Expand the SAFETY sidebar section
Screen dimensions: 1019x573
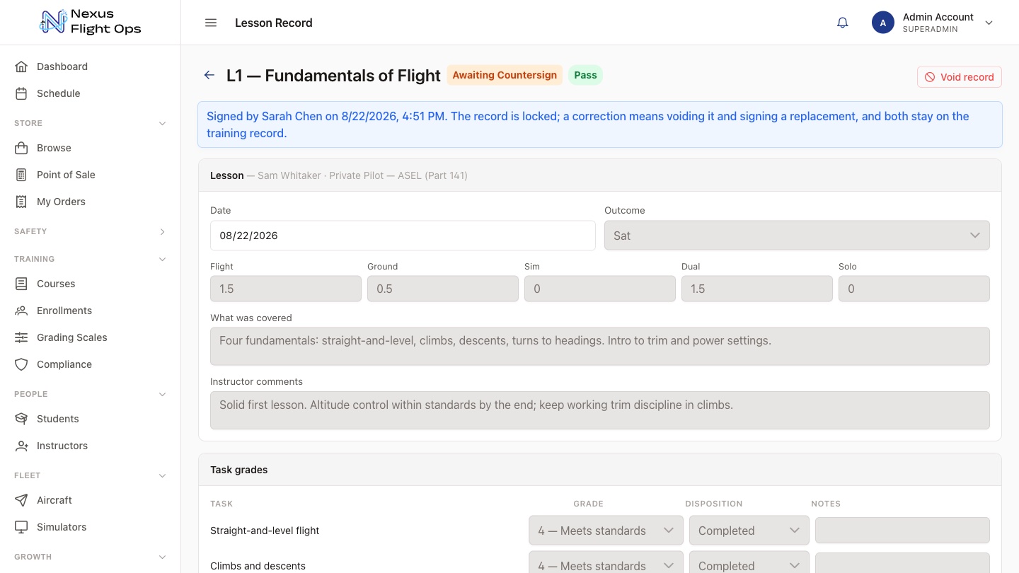point(162,231)
